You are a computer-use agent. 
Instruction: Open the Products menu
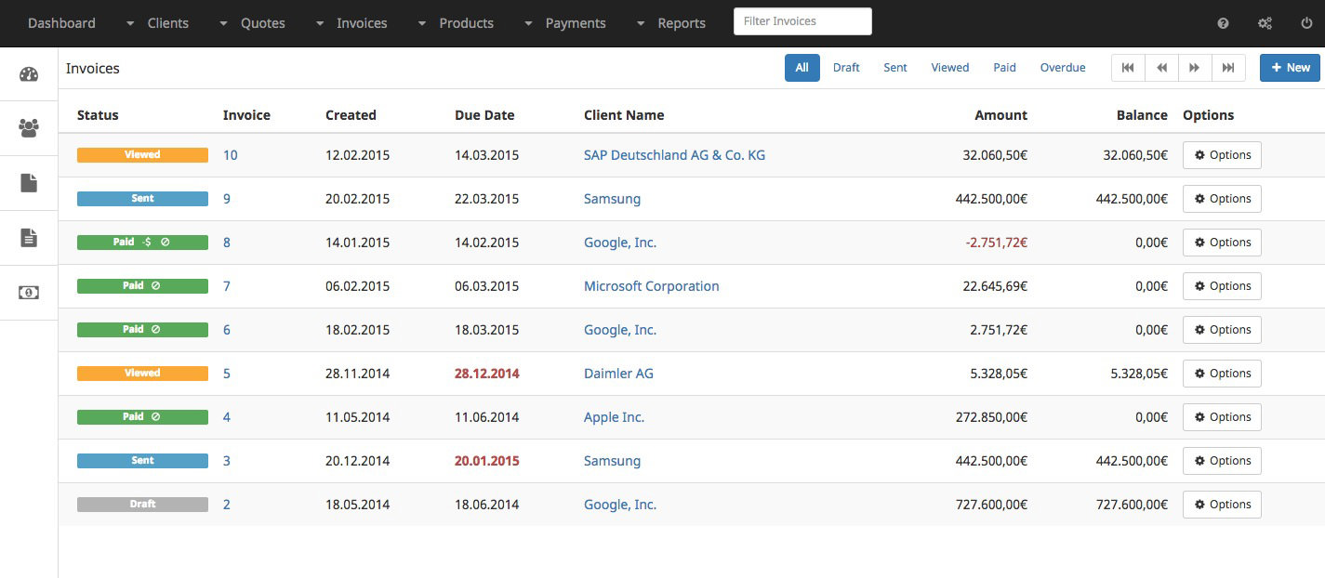coord(466,23)
